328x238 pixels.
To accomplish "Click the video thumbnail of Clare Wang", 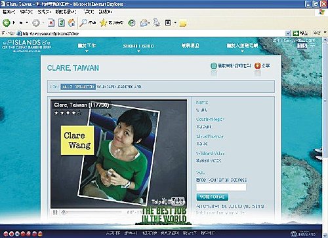I will (119, 154).
